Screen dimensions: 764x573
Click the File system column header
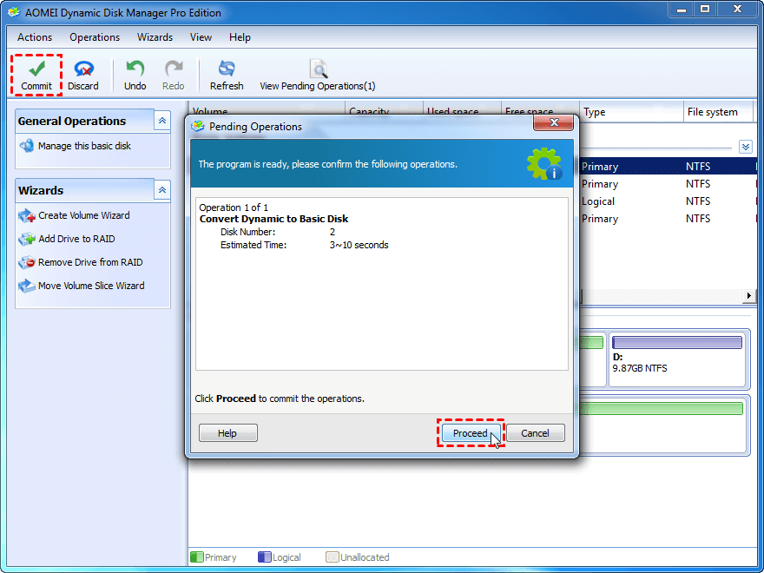pos(718,112)
